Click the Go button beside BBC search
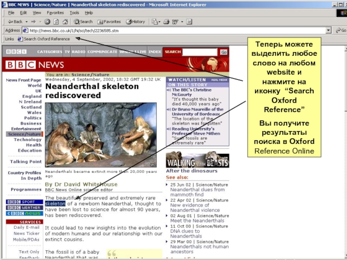Image resolution: width=347 pixels, height=260 pixels. 224,52
